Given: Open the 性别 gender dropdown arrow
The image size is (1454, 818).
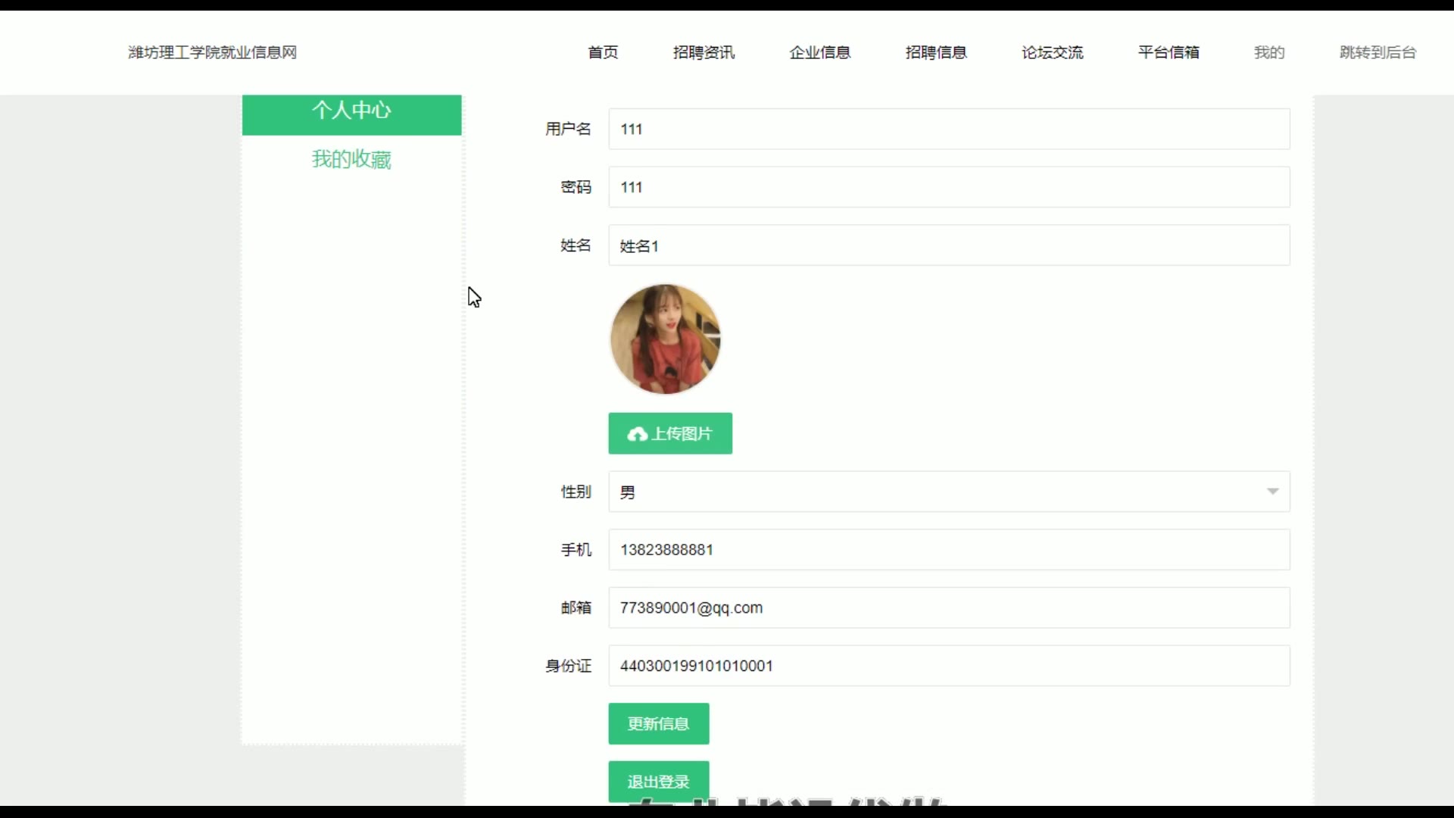Looking at the screenshot, I should (1272, 492).
